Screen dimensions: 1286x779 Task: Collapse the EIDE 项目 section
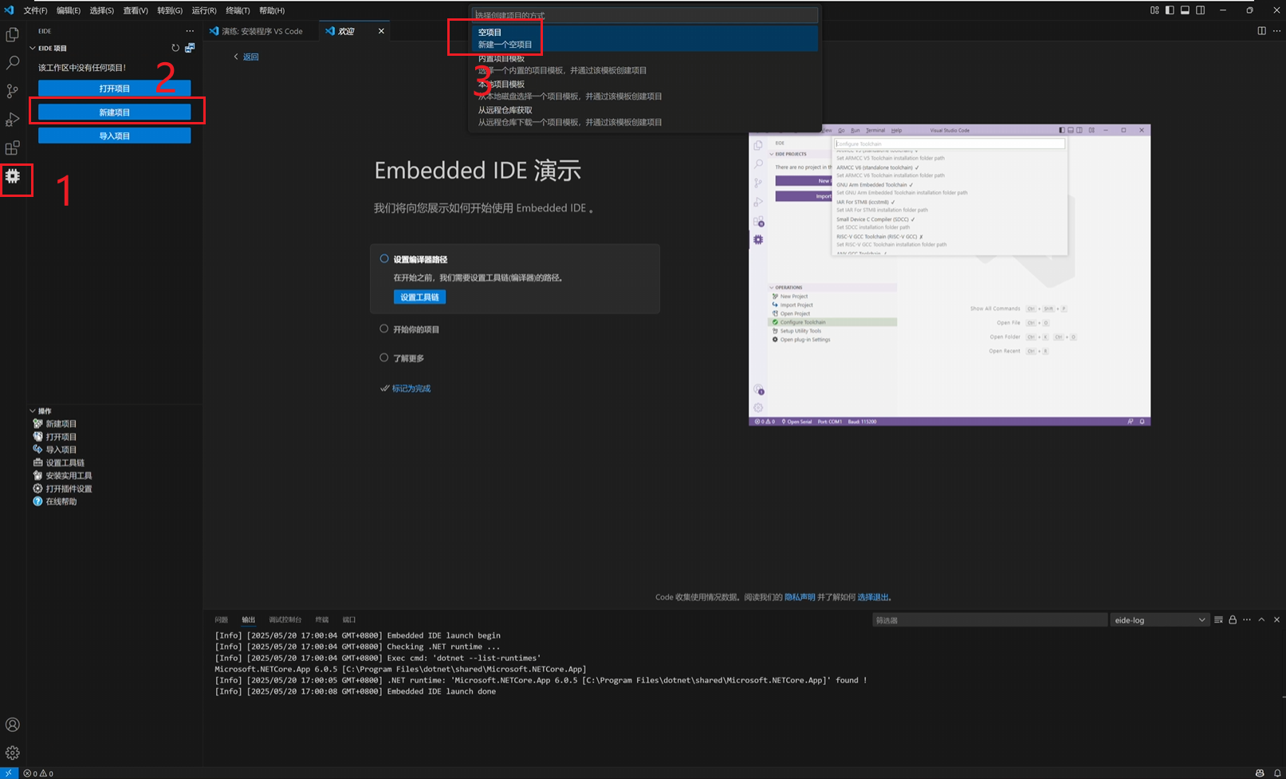coord(33,48)
